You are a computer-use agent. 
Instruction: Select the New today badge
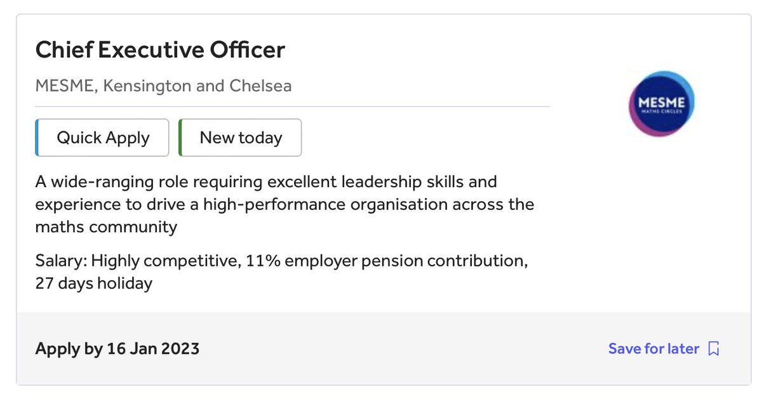(241, 138)
